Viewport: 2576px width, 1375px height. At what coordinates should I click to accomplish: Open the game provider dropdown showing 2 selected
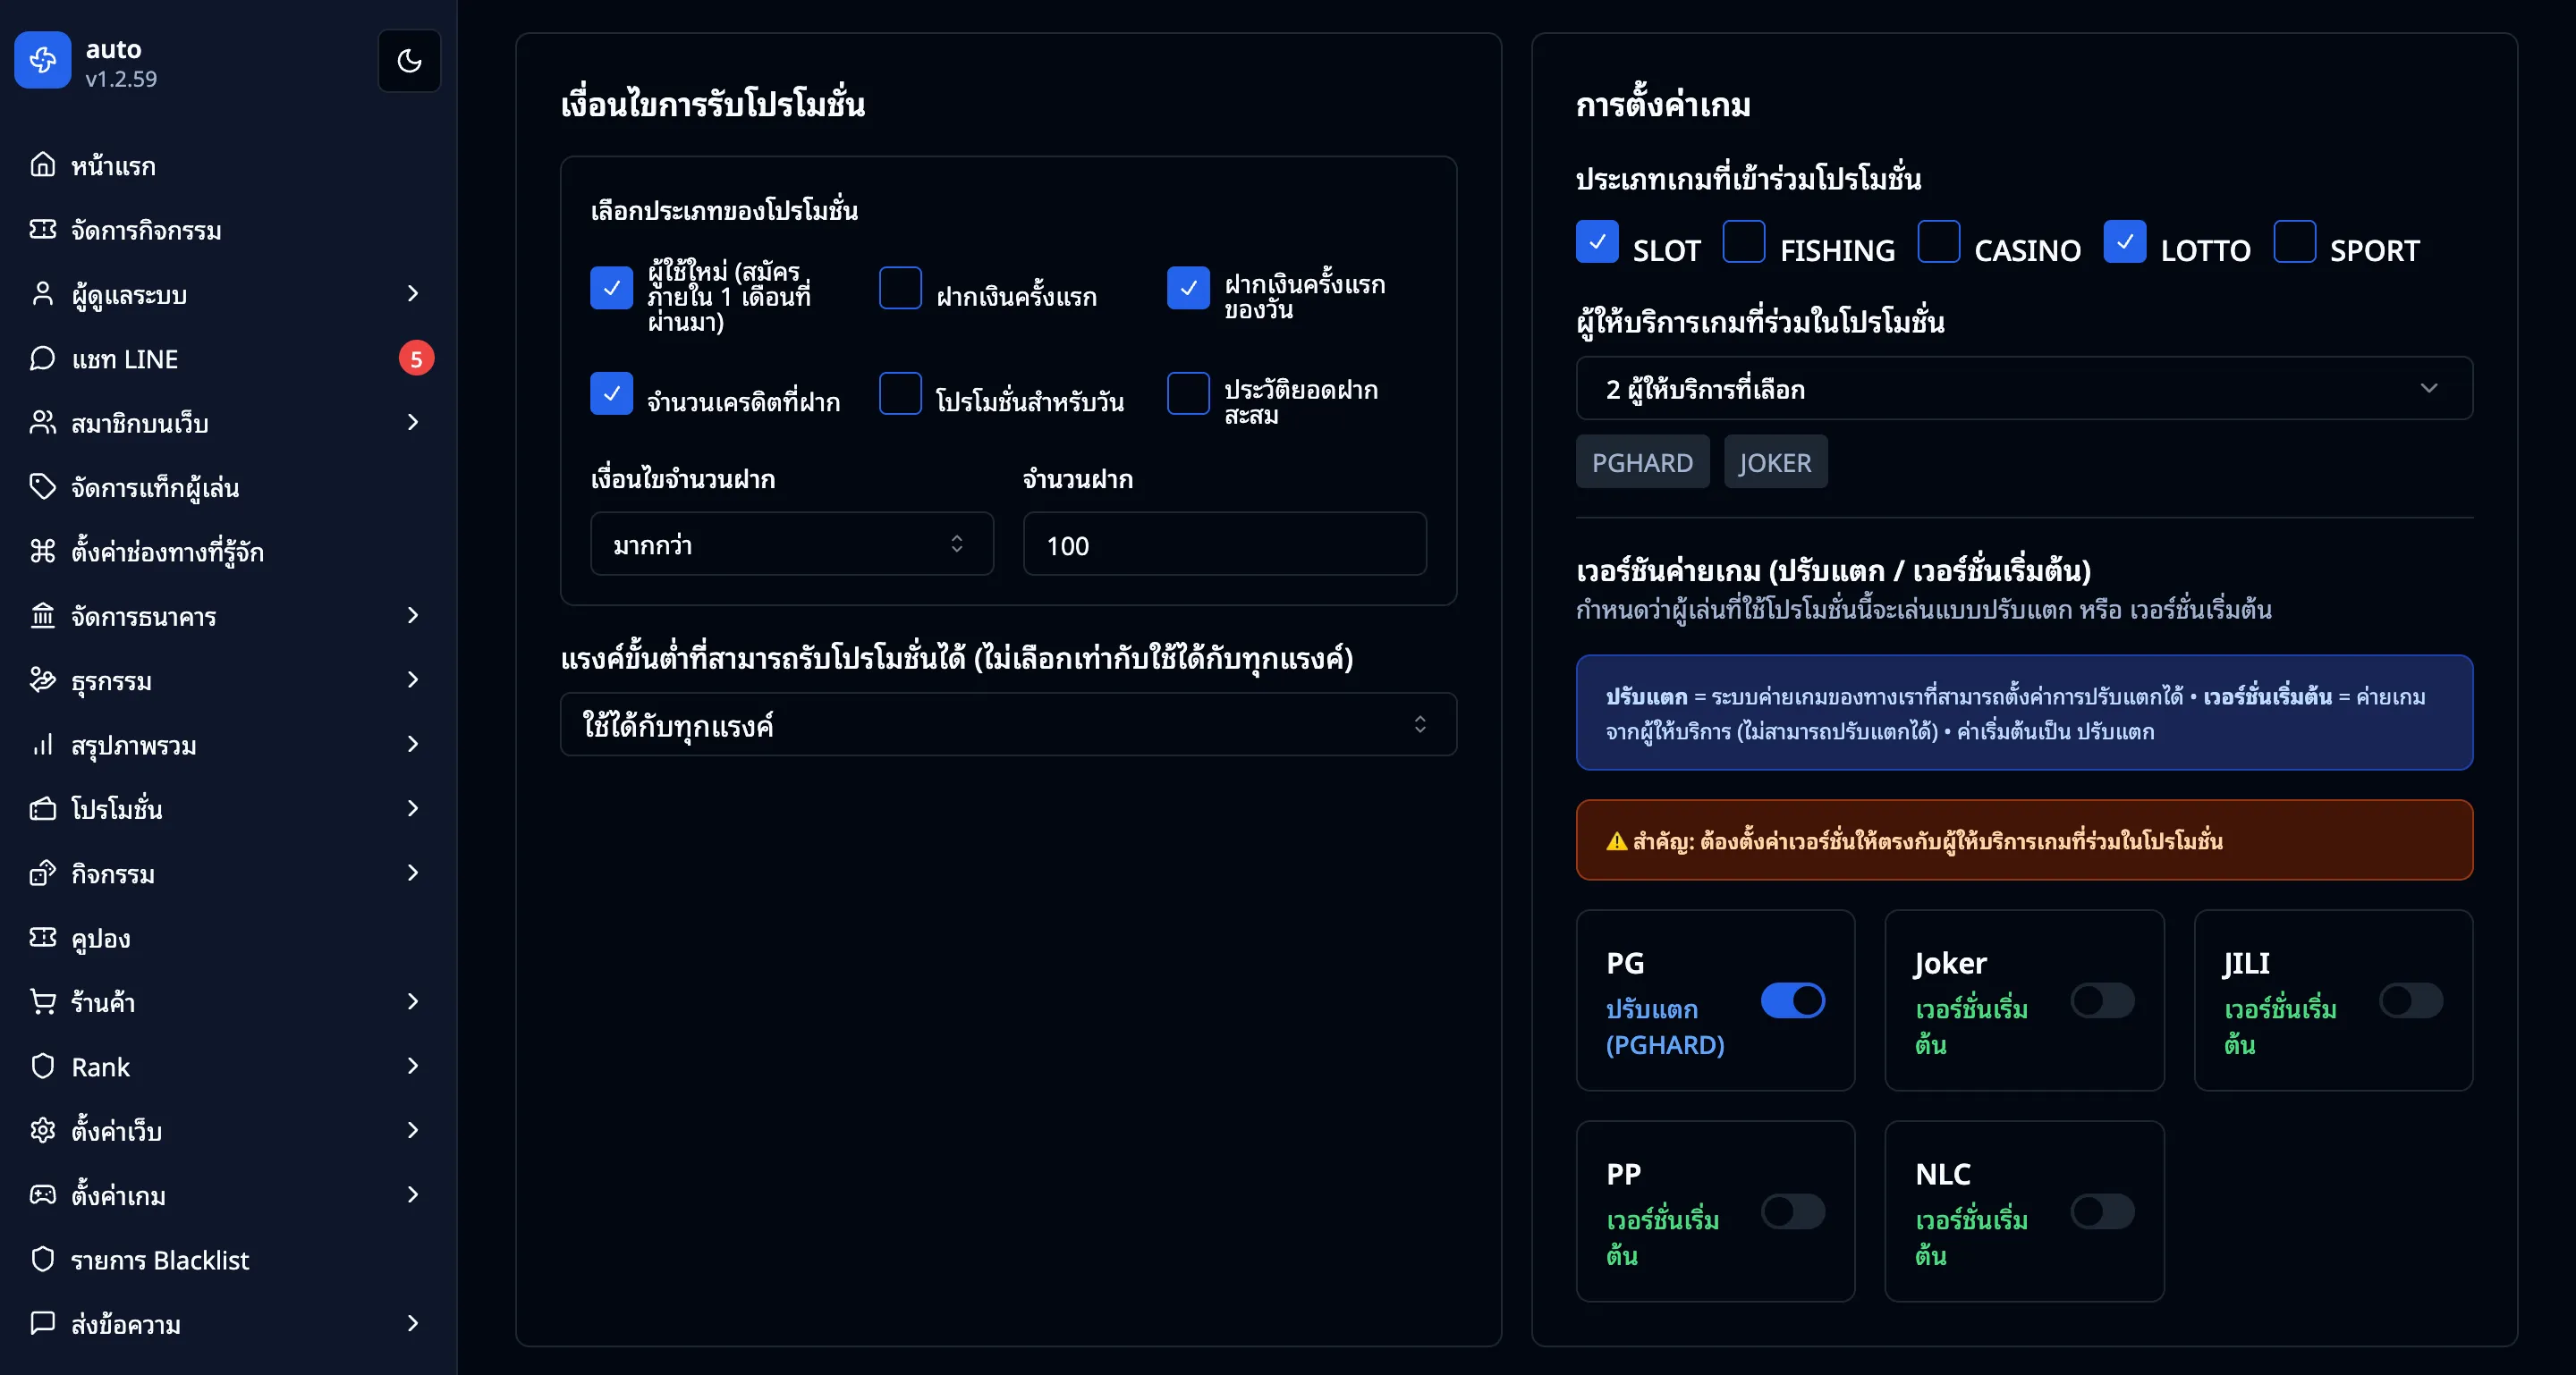point(2022,389)
